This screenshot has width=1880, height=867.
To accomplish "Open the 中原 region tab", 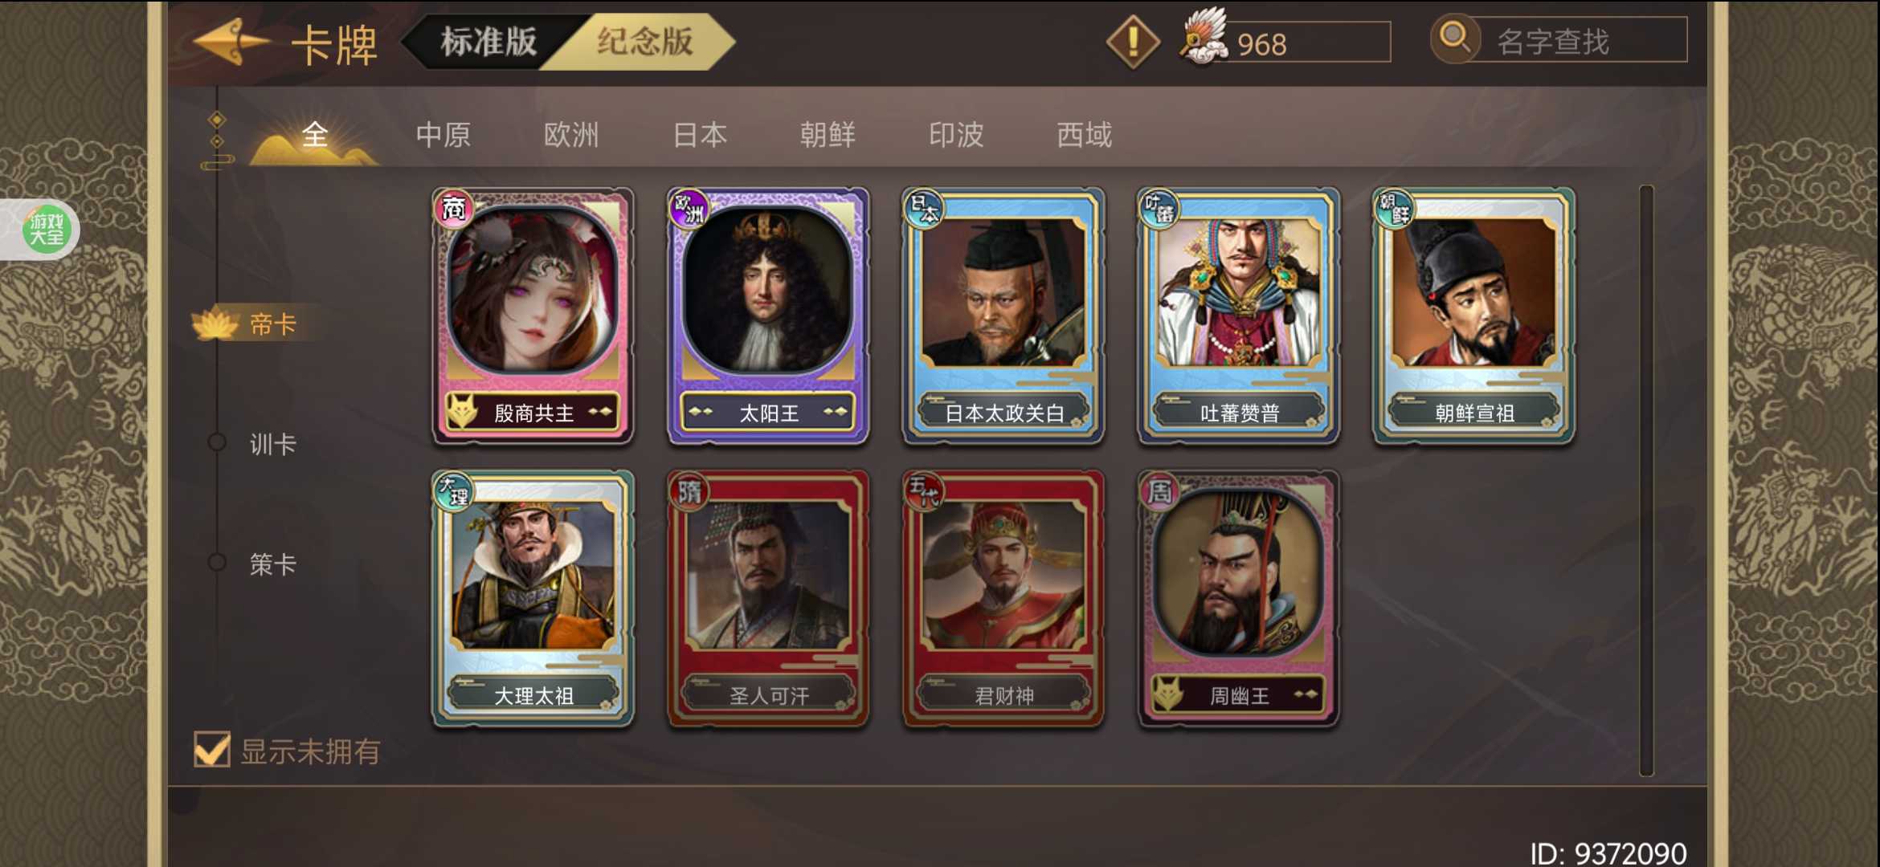I will click(443, 135).
